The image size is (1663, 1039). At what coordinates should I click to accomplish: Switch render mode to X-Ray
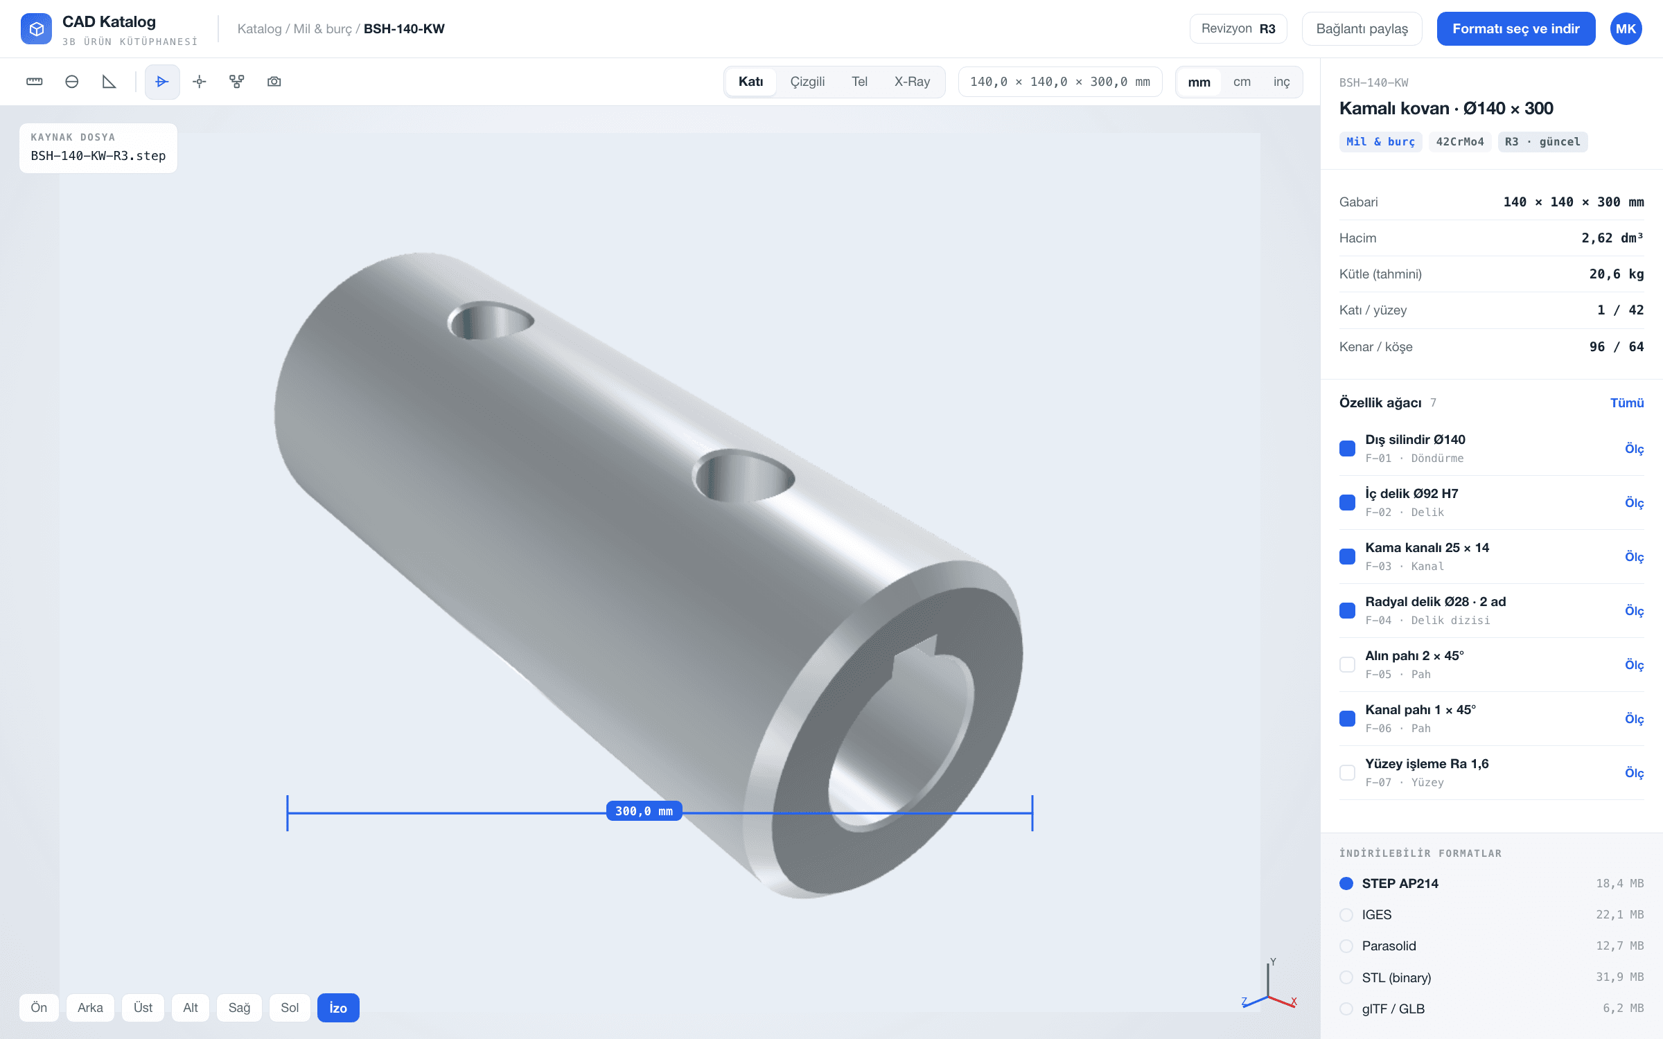(x=912, y=82)
